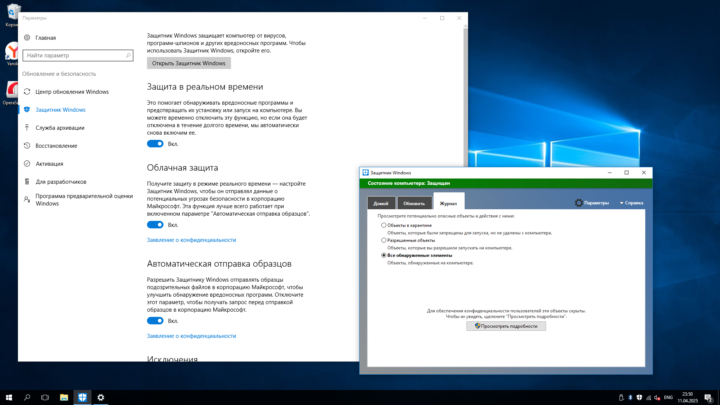This screenshot has height=405, width=720.
Task: Open File Explorer from the taskbar
Action: [x=64, y=397]
